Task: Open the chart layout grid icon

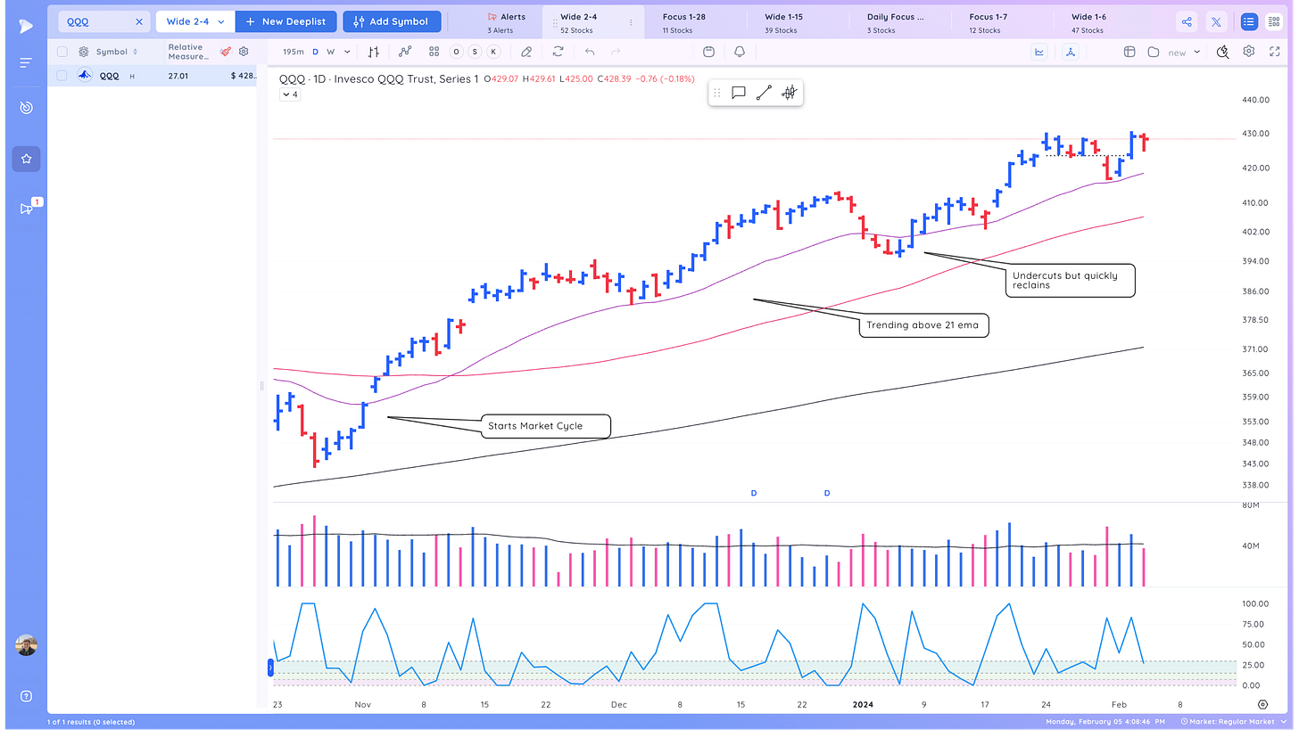Action: (x=1129, y=52)
